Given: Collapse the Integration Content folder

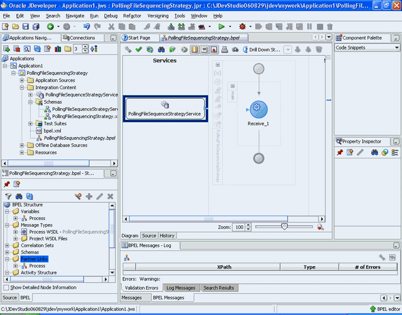Looking at the screenshot, I should [x=22, y=88].
